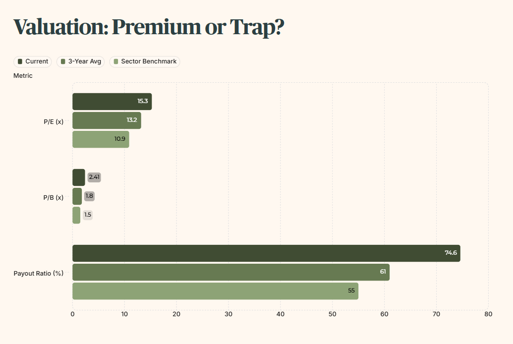
Task: Click the 1.5 data label
Action: 88,215
